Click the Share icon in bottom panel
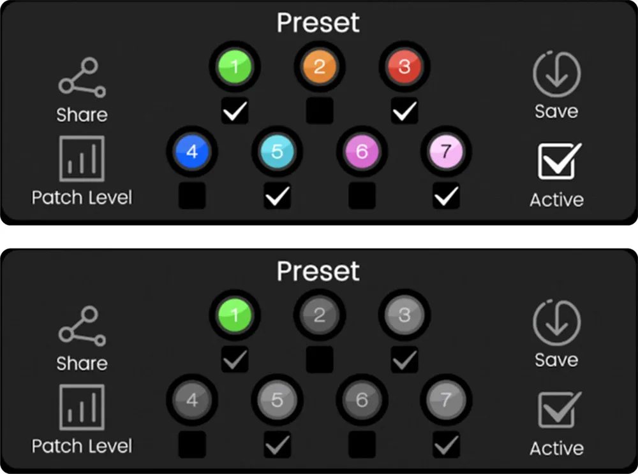The image size is (638, 474). [82, 326]
